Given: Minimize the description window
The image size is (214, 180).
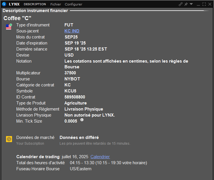Looking at the screenshot, I should pyautogui.click(x=198, y=4).
